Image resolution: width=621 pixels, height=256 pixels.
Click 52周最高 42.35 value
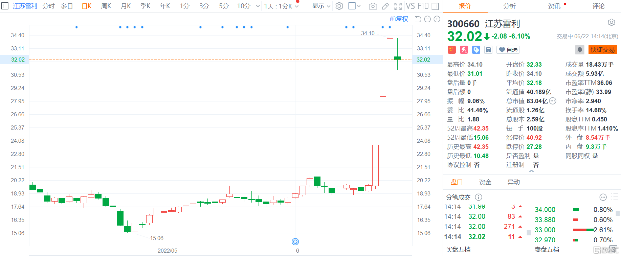click(481, 129)
